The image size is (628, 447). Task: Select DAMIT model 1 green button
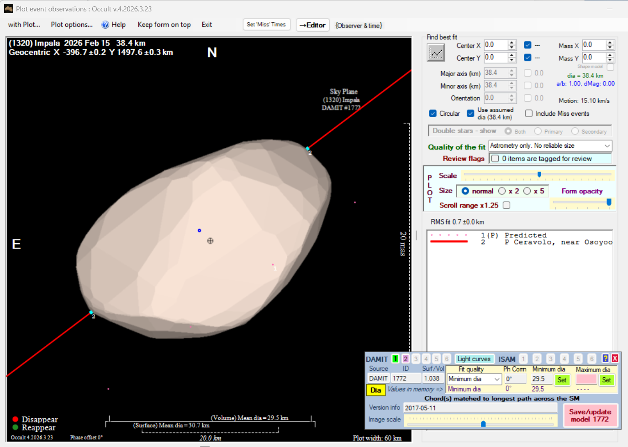tap(395, 359)
